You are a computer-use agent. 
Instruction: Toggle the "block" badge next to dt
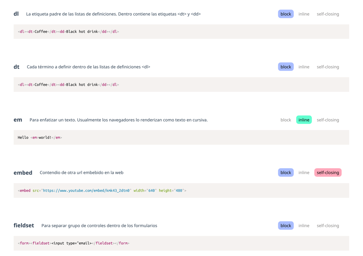click(285, 66)
